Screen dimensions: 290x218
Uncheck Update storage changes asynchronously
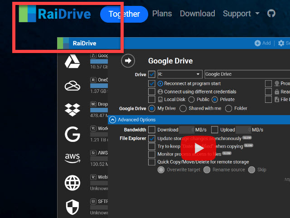(x=152, y=139)
